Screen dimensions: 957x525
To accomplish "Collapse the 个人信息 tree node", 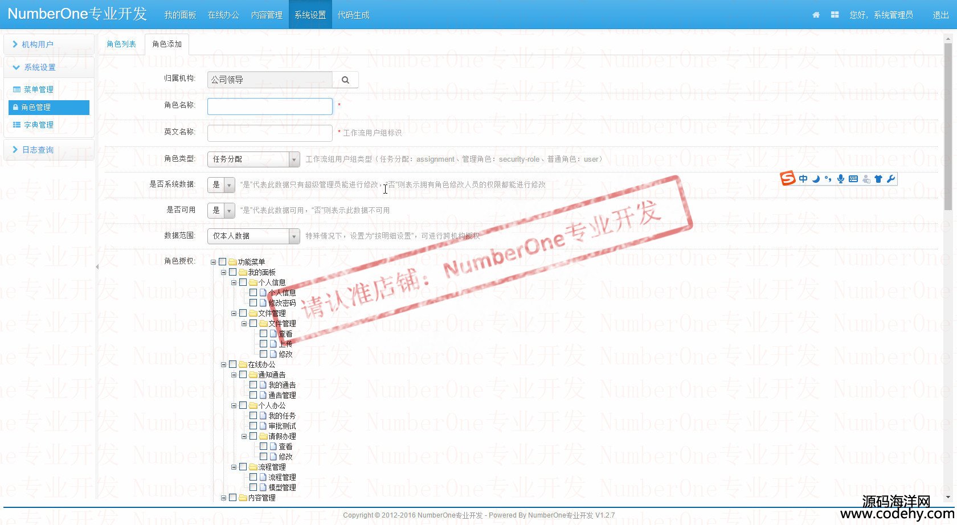I will [234, 283].
